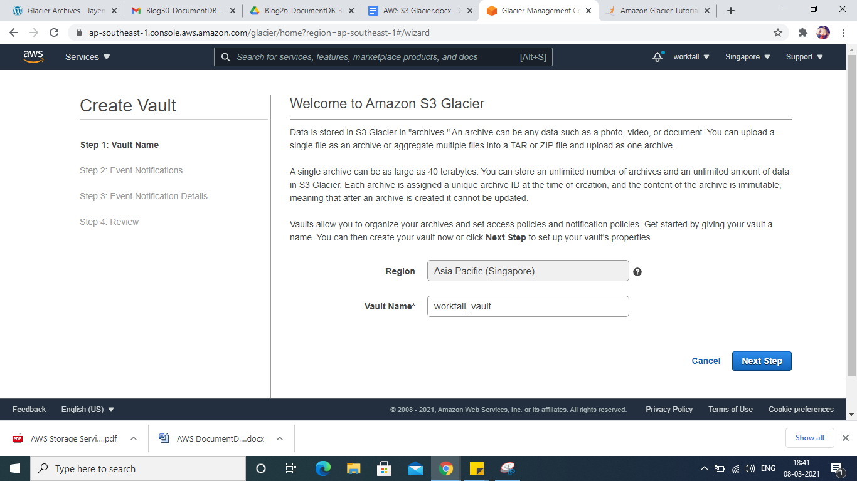Click the browser back arrow

pos(14,33)
